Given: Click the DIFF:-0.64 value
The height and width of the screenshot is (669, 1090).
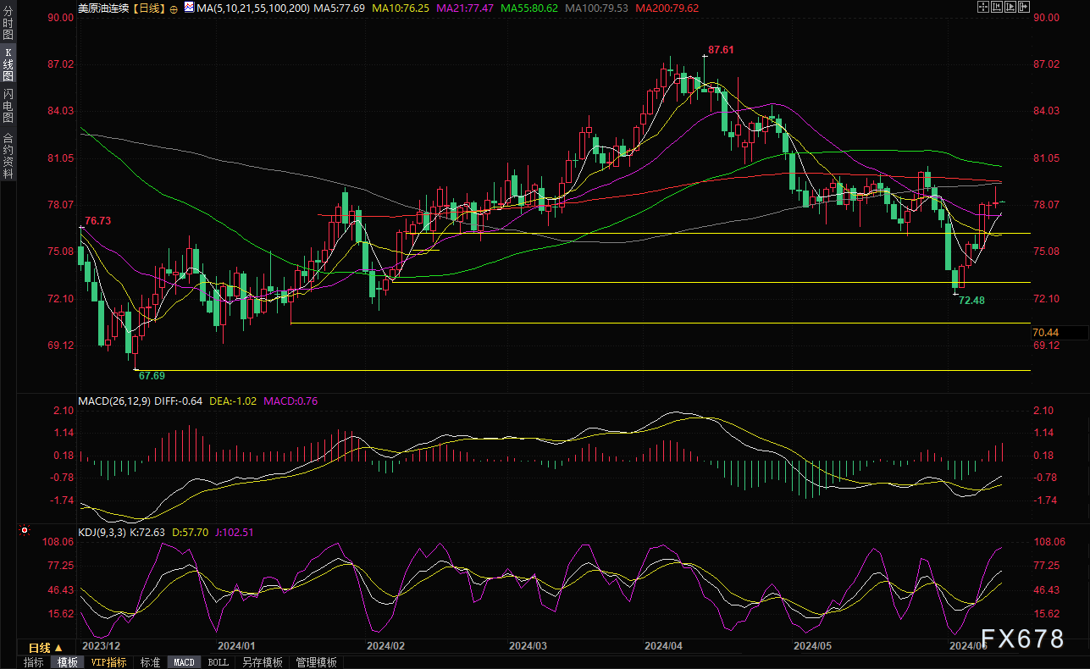Looking at the screenshot, I should (178, 401).
